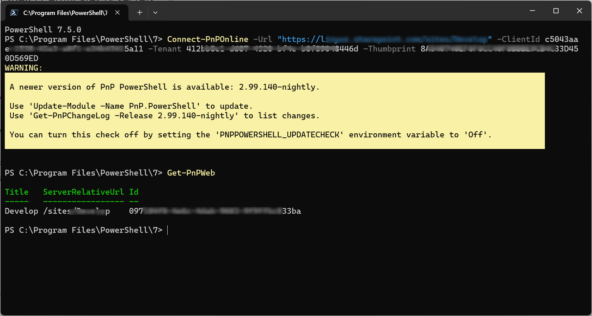Open a new tab with the plus button

139,12
